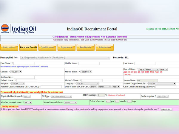Click Period of service days field
179x134 pixels.
(x=129, y=101)
